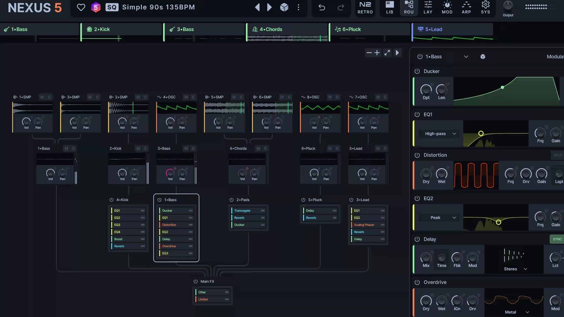Toggle power of the 3•Lead FX chain

click(x=351, y=200)
